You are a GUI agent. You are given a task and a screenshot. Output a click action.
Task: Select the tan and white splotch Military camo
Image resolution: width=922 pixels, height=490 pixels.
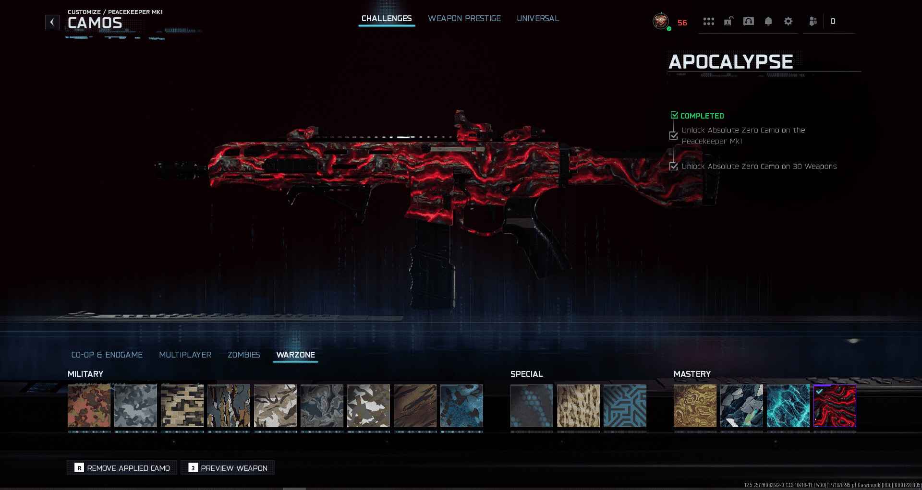tap(368, 406)
